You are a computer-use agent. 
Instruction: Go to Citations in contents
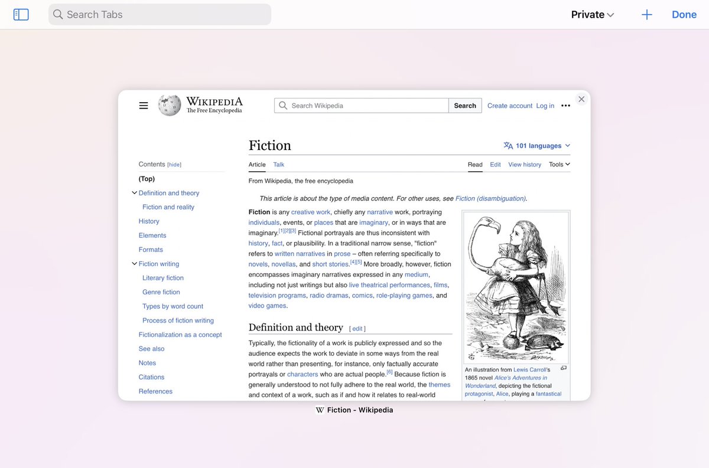(x=151, y=377)
